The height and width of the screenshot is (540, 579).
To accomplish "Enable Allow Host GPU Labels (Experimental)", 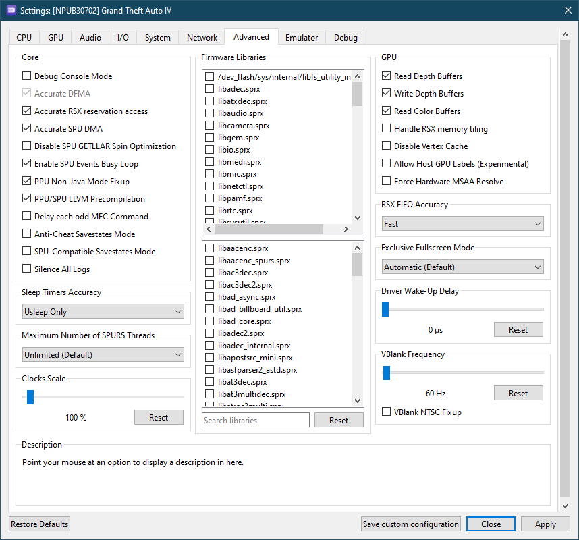I will pyautogui.click(x=386, y=163).
